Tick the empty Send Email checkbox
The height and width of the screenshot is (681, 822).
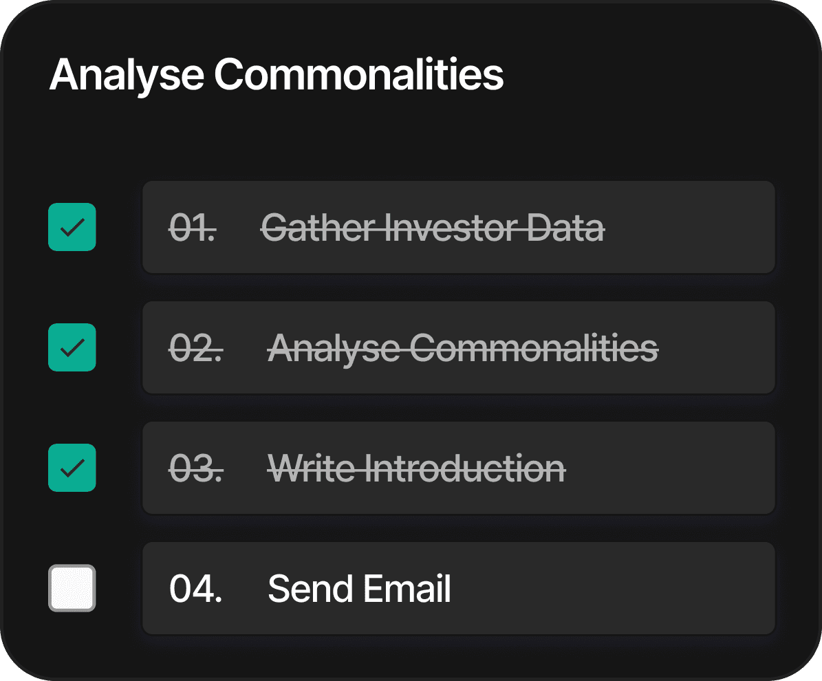coord(72,588)
